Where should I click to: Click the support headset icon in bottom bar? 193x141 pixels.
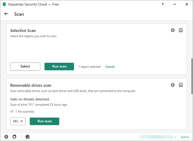tap(14, 137)
